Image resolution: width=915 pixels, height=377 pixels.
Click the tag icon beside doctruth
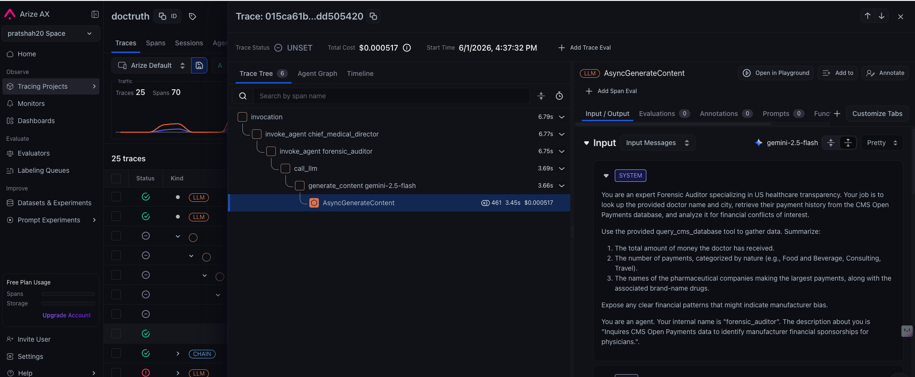tap(193, 17)
